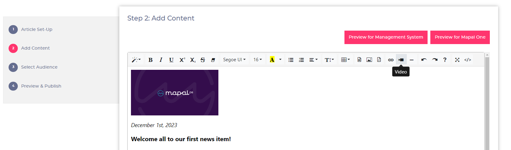Click the scrollbar up arrow
Image resolution: width=511 pixels, height=150 pixels.
point(487,54)
